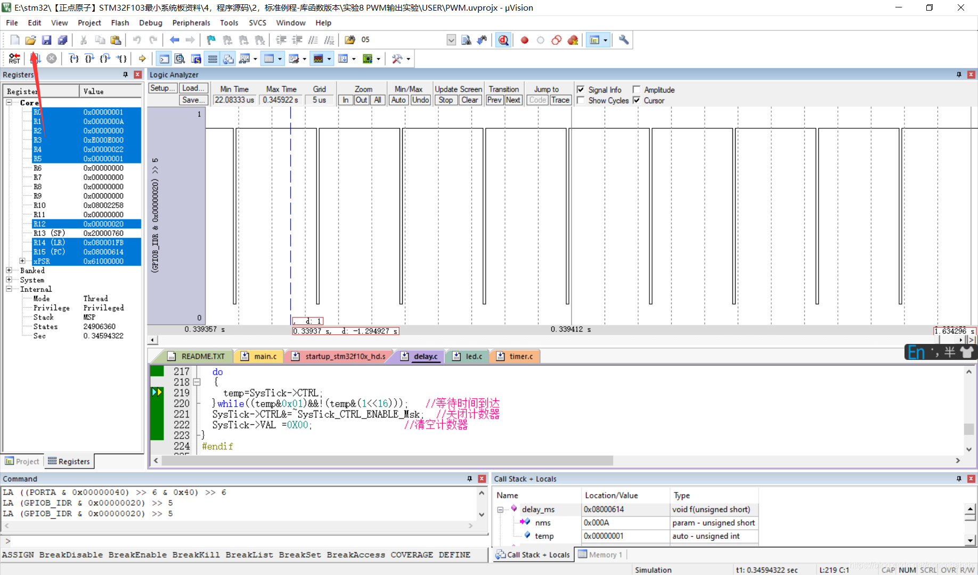Open Configuration using the wrench icon
978x575 pixels.
coord(624,40)
